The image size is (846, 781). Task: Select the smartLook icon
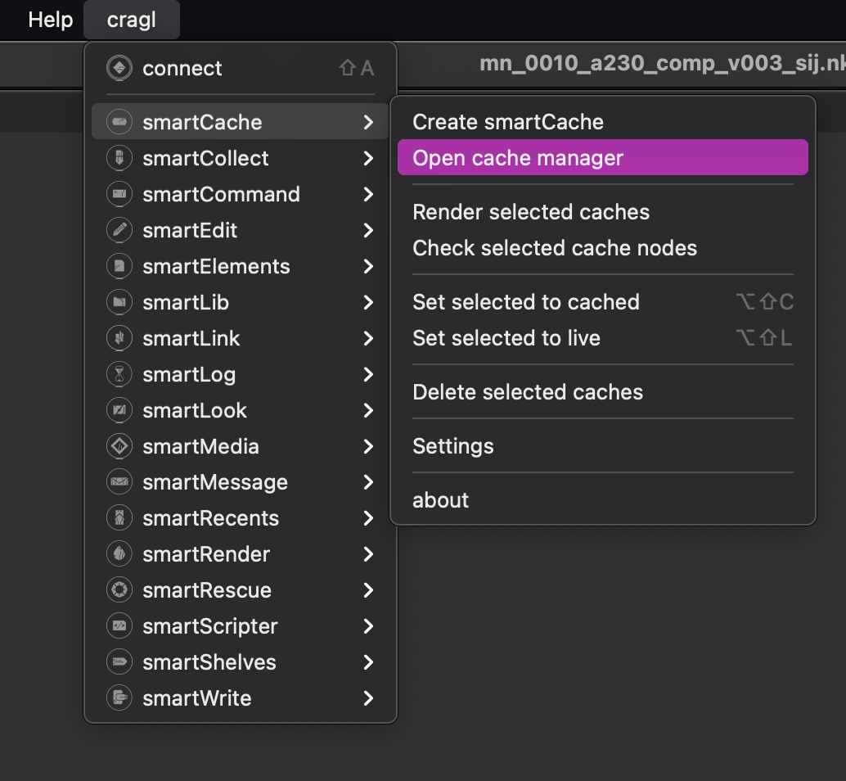119,409
